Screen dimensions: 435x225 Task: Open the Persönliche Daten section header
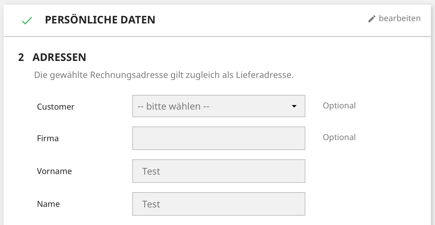[217, 20]
